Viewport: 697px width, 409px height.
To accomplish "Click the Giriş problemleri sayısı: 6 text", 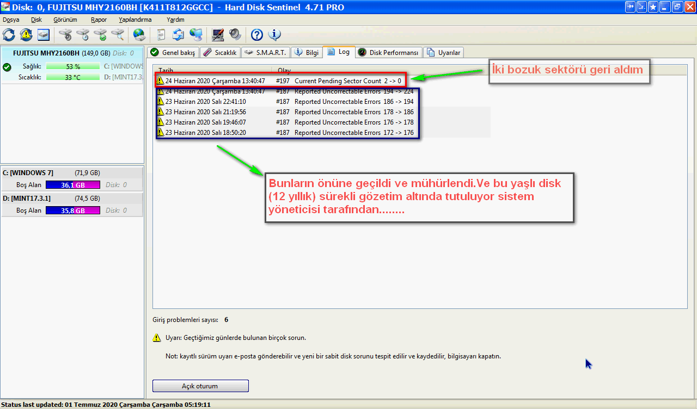I will (x=191, y=320).
